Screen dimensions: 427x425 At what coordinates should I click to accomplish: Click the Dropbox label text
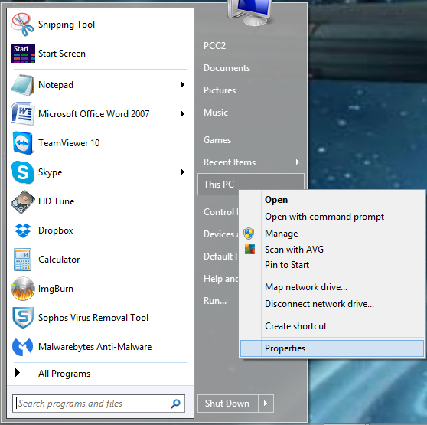point(56,230)
